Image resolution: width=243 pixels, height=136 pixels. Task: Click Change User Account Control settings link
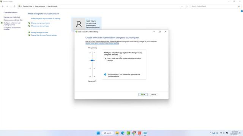(44, 35)
